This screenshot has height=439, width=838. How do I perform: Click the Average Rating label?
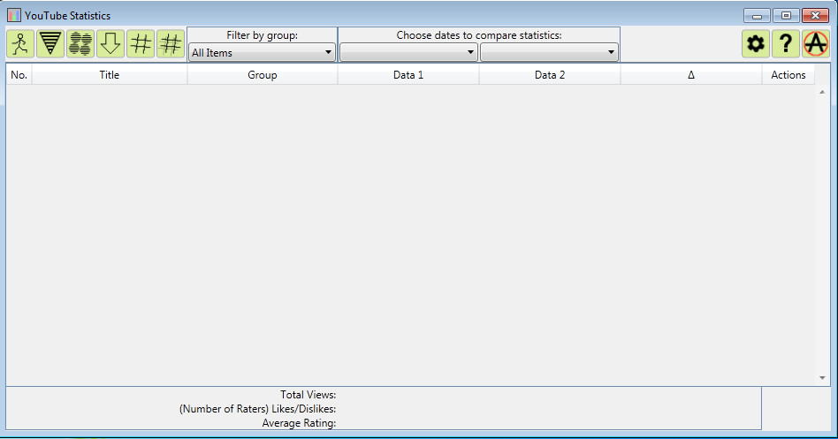(299, 423)
